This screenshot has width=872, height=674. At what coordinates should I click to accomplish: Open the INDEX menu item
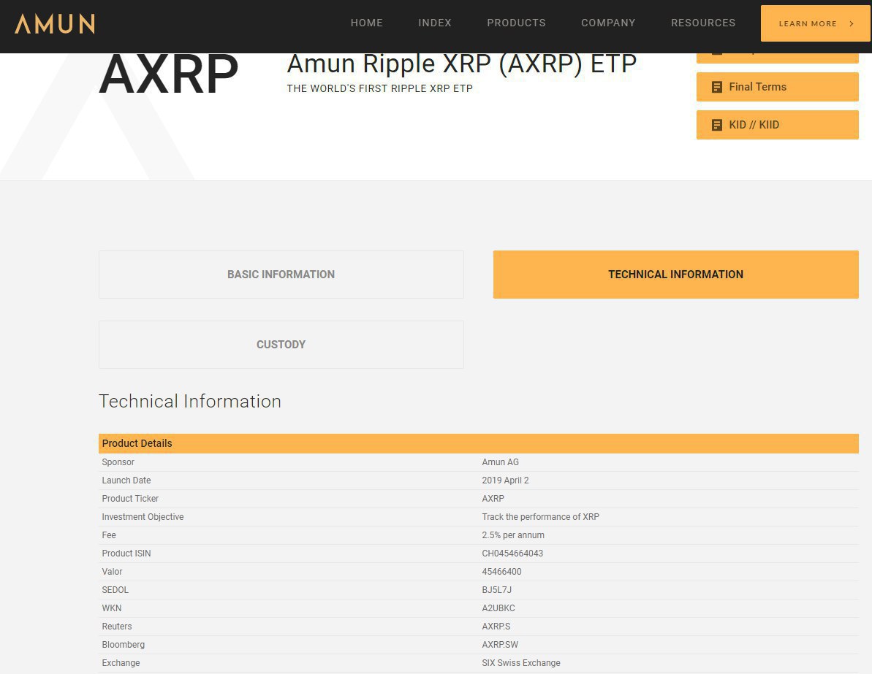click(435, 23)
